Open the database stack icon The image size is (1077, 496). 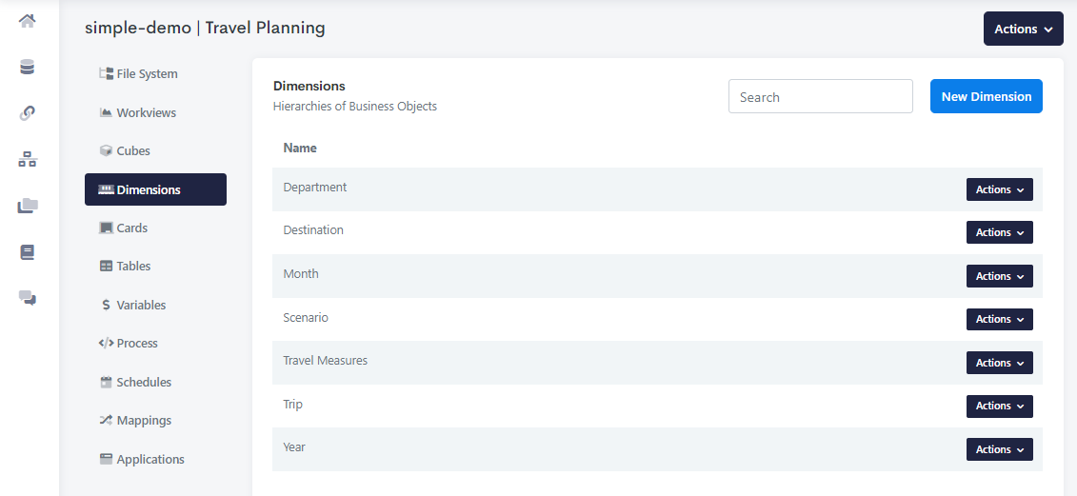pos(28,67)
